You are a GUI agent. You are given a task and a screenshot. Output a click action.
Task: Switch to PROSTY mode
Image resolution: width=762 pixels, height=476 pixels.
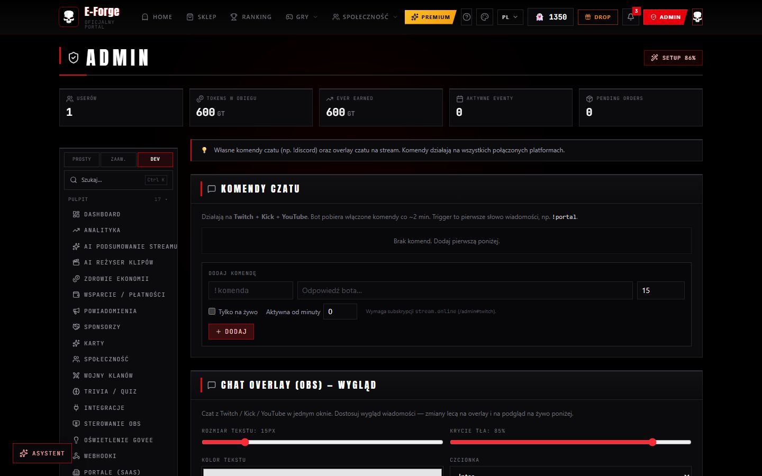(82, 159)
